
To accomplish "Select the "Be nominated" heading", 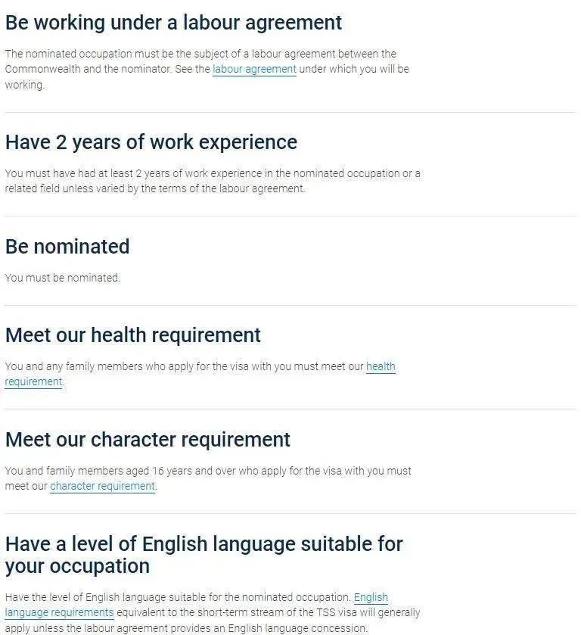I will click(67, 246).
